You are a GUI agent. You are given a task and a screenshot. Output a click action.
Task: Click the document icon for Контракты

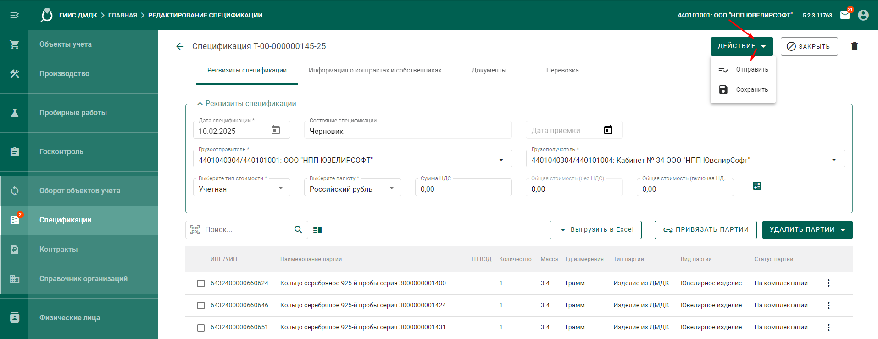(15, 250)
